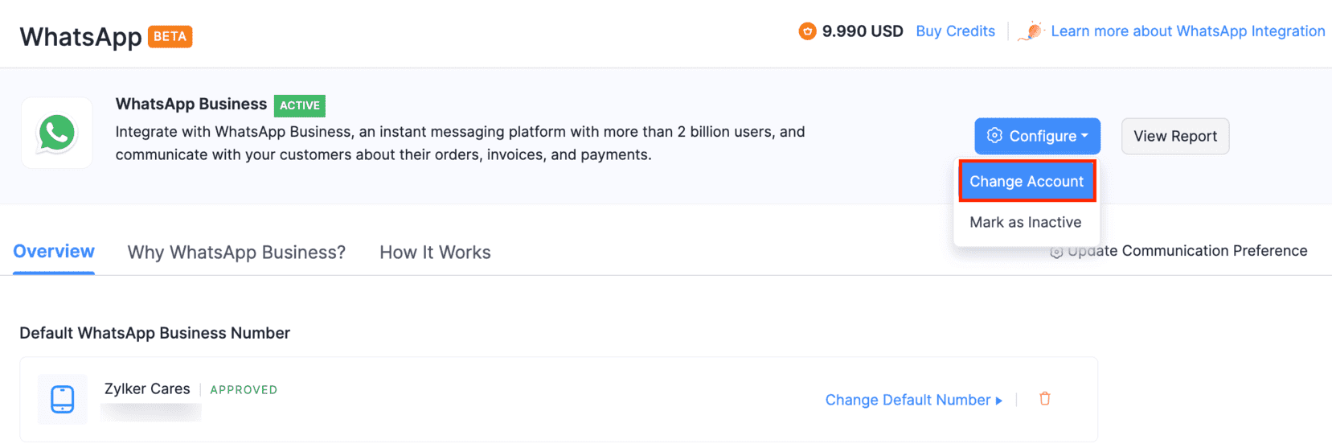Expand the Change Default Number arrow
Image resolution: width=1332 pixels, height=448 pixels.
pos(999,401)
